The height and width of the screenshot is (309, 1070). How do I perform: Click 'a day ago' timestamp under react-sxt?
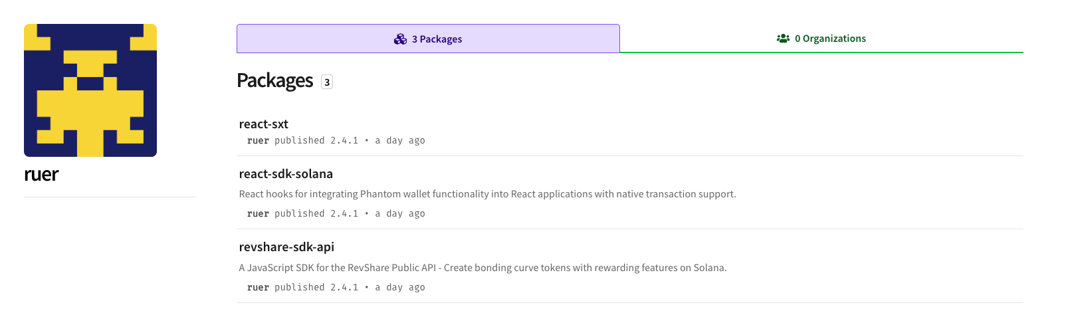[400, 141]
